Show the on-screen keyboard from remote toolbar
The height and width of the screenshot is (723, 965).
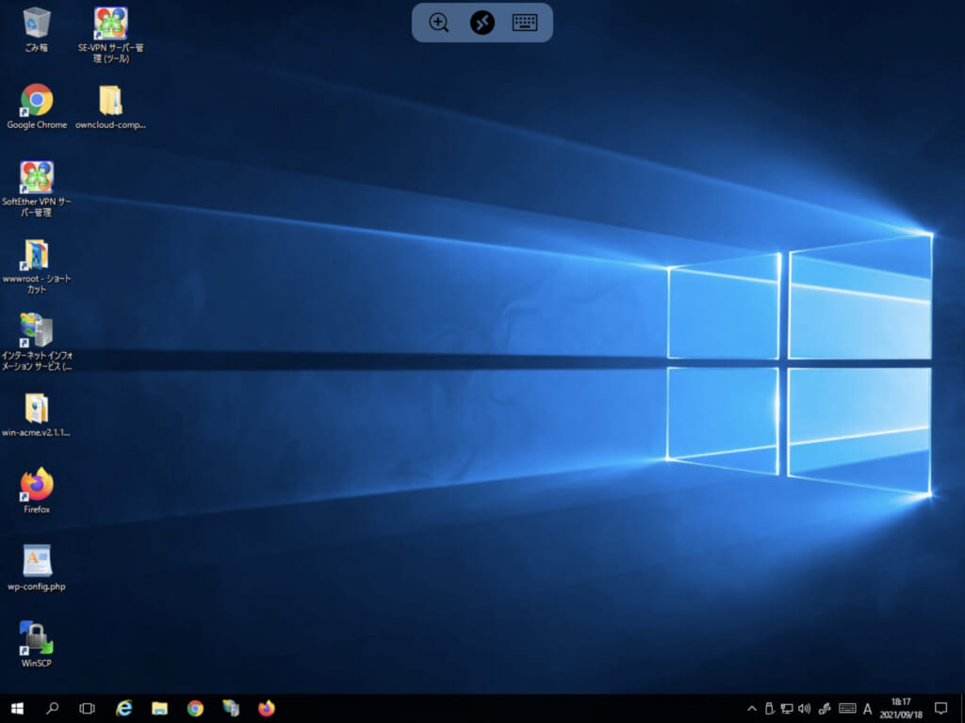(x=525, y=23)
